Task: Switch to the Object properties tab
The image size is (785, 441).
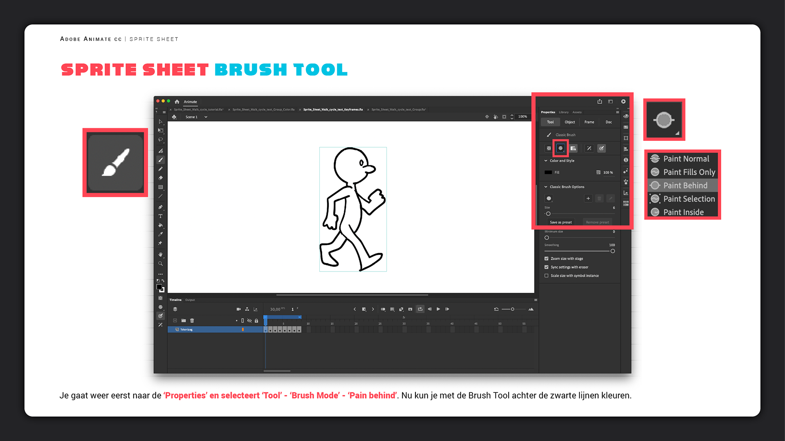Action: [570, 122]
